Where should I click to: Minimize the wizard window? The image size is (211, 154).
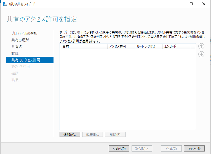coord(178,4)
